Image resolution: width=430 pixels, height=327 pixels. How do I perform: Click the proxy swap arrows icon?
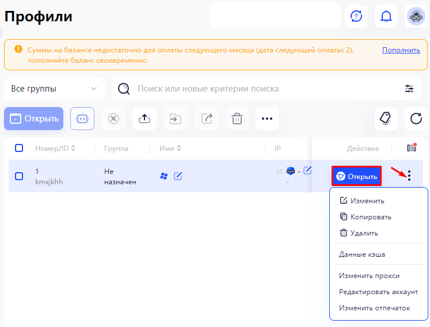point(279,172)
